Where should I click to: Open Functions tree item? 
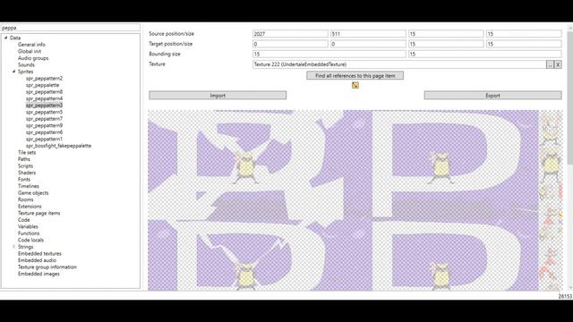coord(29,233)
